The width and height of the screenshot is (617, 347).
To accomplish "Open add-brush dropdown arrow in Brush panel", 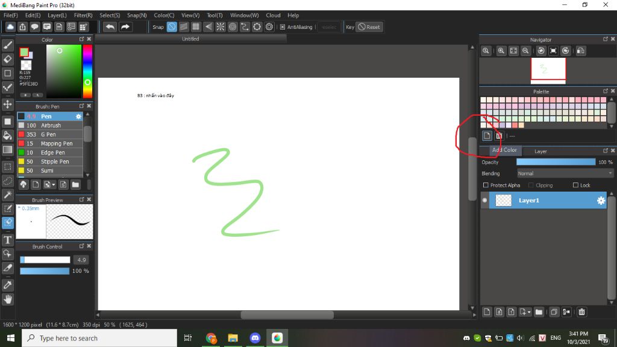I will [54, 184].
